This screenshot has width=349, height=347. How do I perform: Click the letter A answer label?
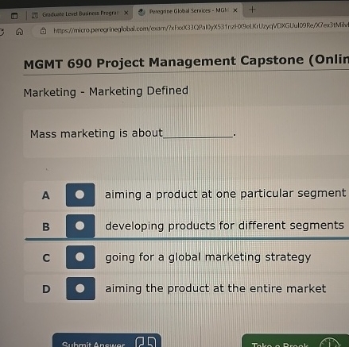coord(46,195)
